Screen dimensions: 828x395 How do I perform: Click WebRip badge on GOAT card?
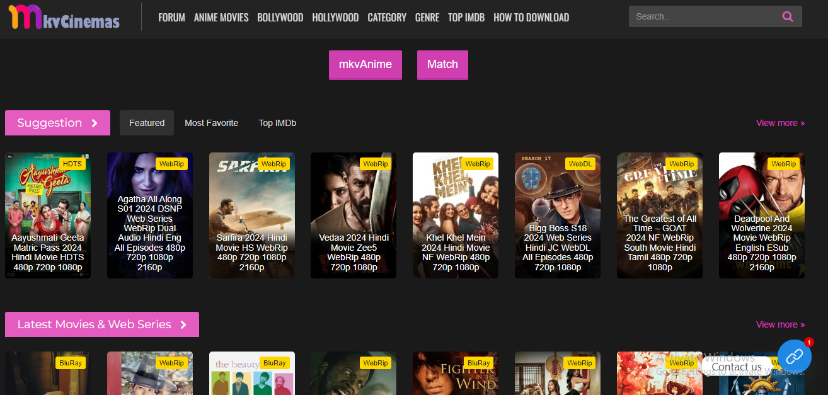[682, 164]
